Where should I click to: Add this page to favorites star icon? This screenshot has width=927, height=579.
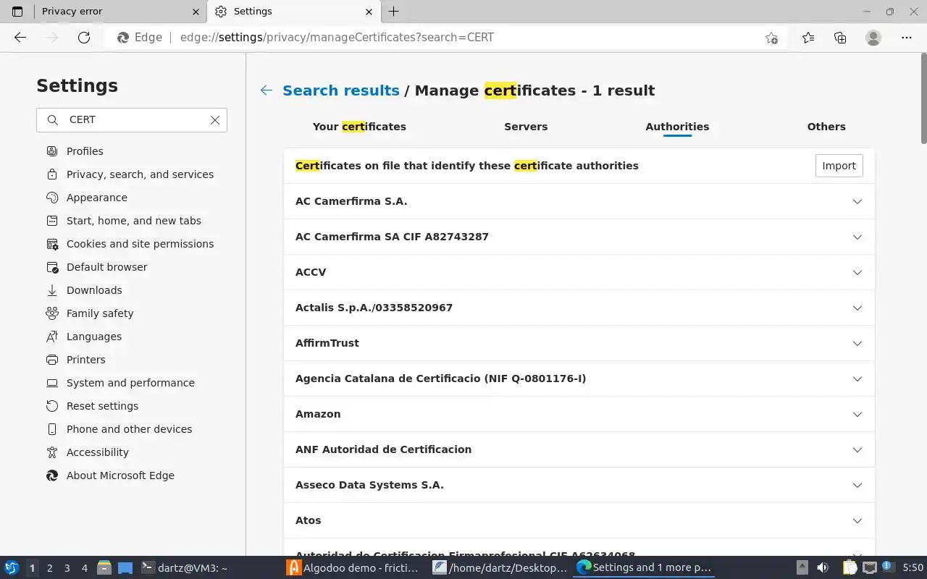pyautogui.click(x=771, y=38)
